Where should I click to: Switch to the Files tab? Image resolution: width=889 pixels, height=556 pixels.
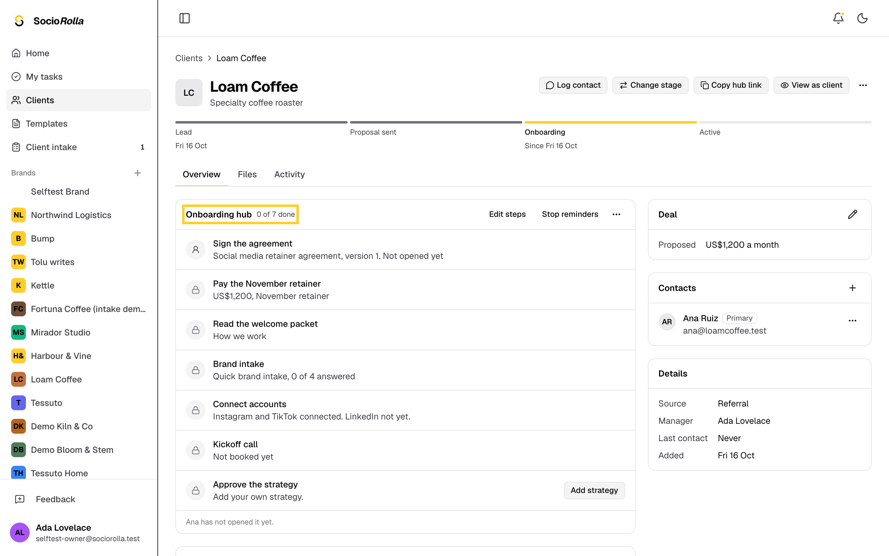(247, 174)
